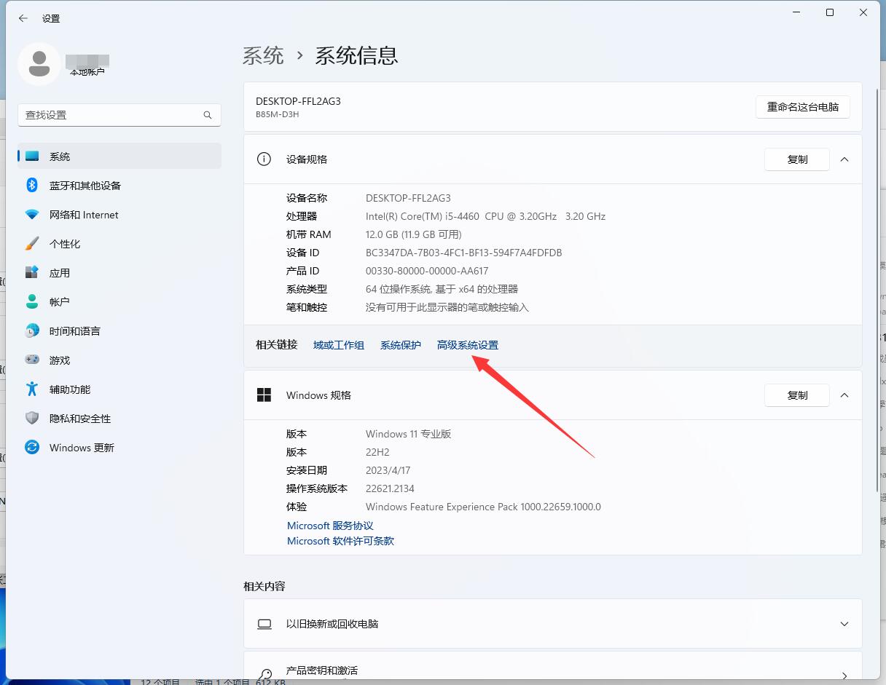Open the 高级系统设置 link

click(468, 345)
